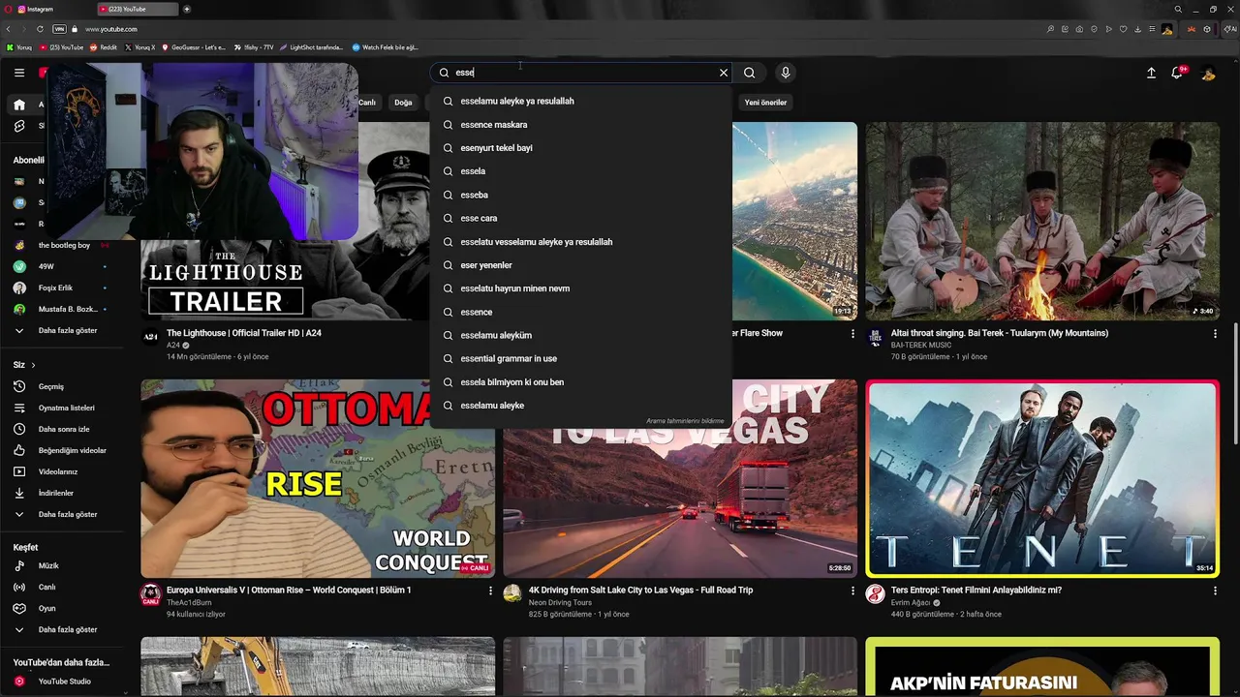Start voice search with the microphone
The image size is (1240, 697).
[x=786, y=73]
